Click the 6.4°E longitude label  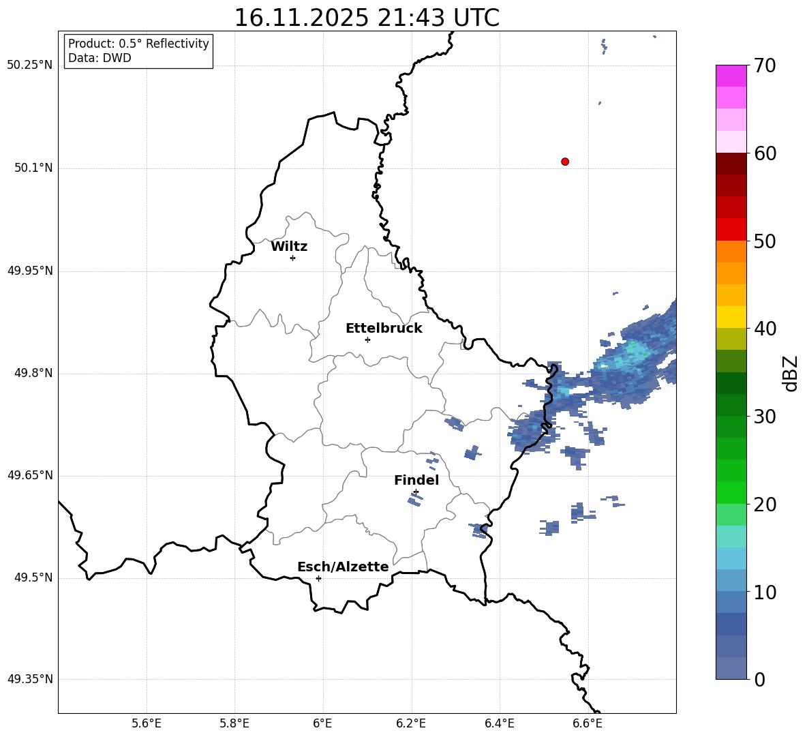pos(499,723)
